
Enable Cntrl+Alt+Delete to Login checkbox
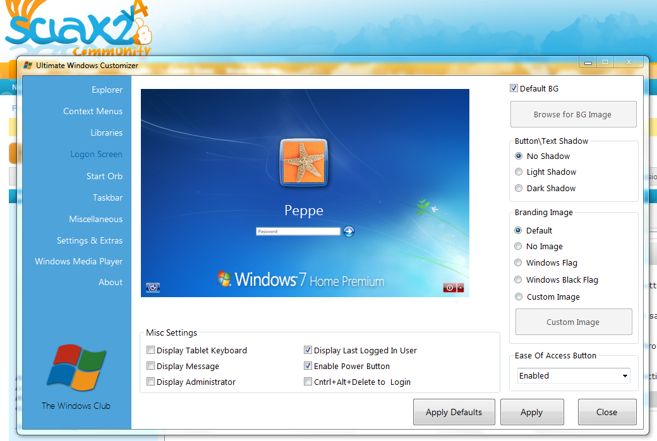(308, 382)
